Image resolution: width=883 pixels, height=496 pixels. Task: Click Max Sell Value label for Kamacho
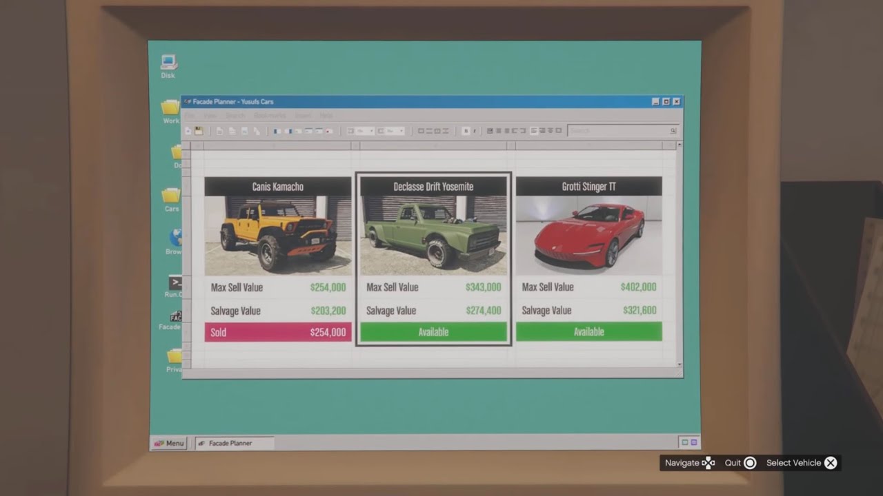click(x=237, y=287)
